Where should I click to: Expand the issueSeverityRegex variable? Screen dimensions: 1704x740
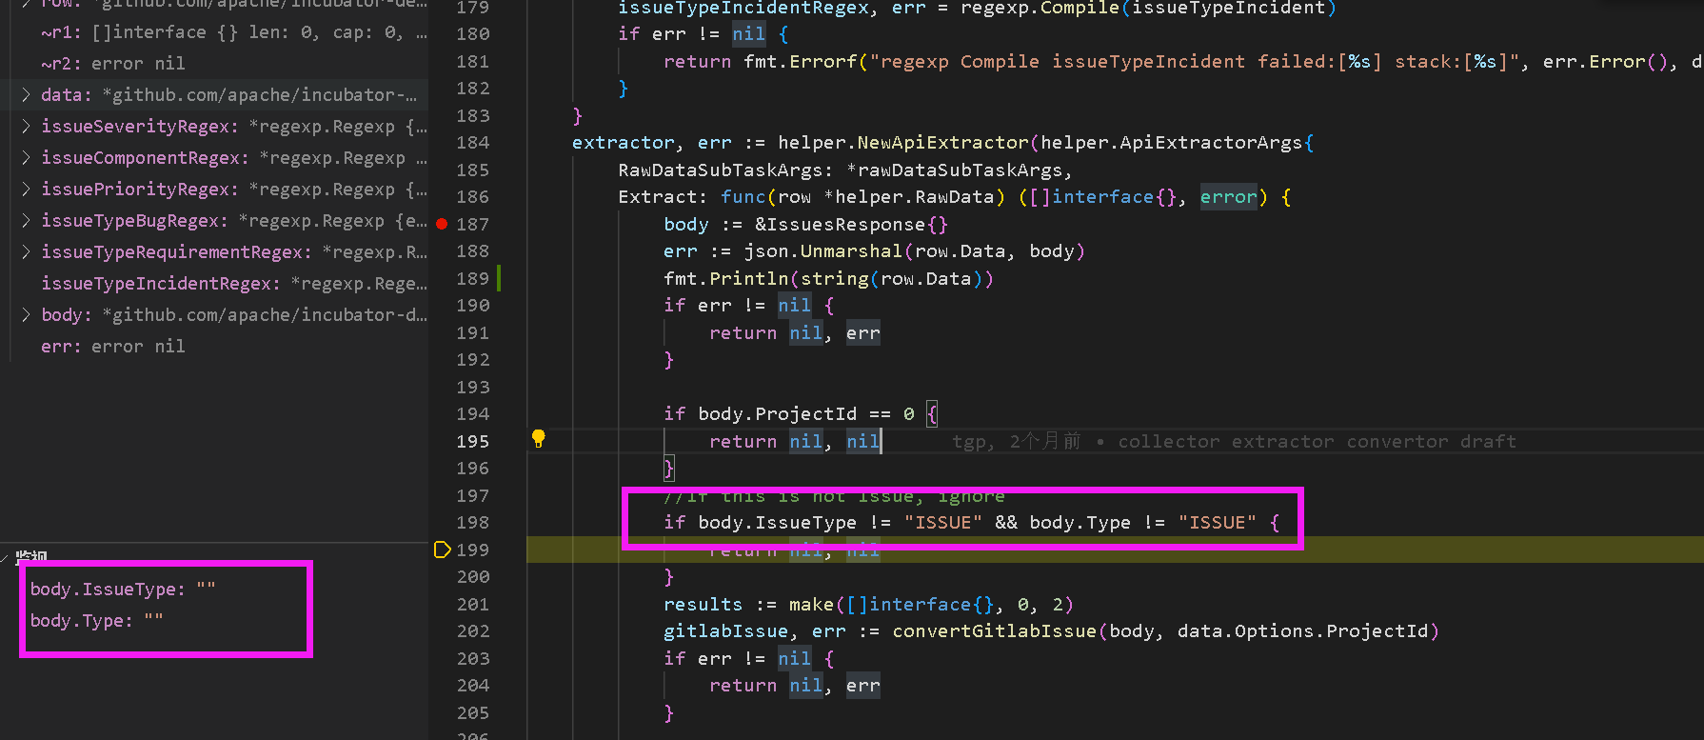26,126
